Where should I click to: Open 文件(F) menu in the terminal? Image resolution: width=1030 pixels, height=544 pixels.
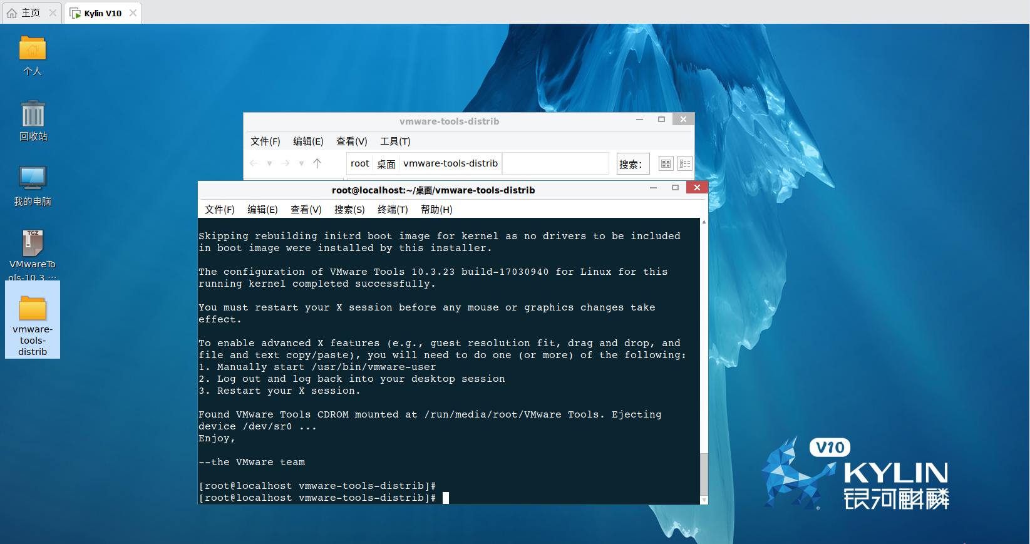tap(219, 210)
